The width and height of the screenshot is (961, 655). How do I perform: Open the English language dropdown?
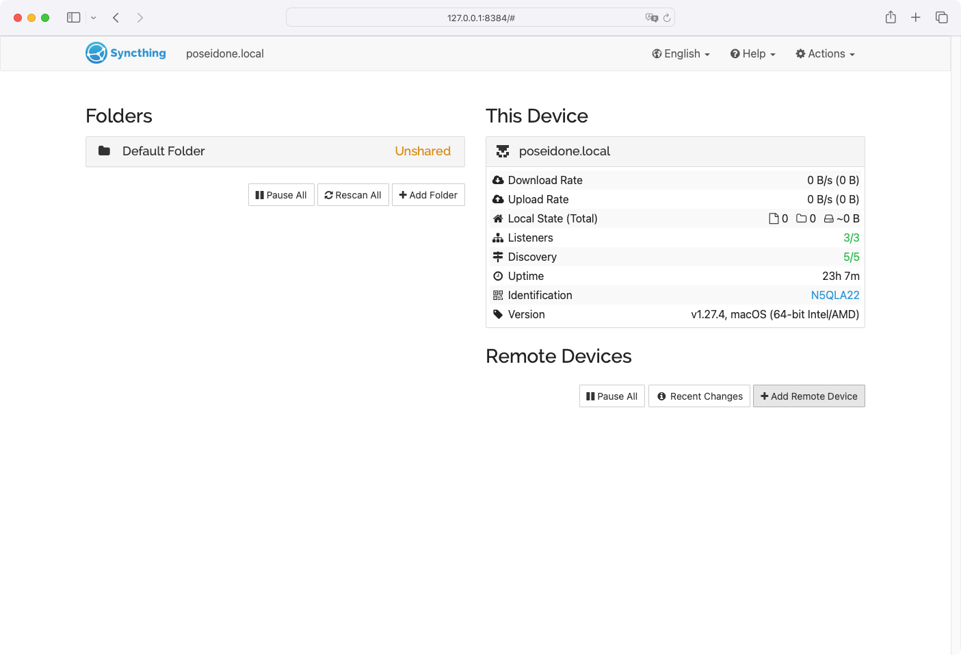pos(681,53)
